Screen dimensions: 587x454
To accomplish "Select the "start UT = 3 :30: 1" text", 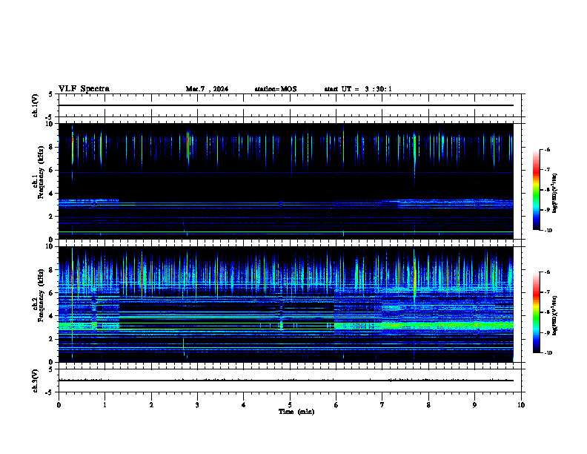I will [x=358, y=89].
